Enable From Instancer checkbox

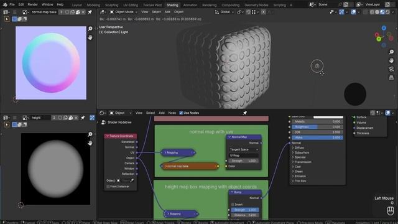point(108,187)
